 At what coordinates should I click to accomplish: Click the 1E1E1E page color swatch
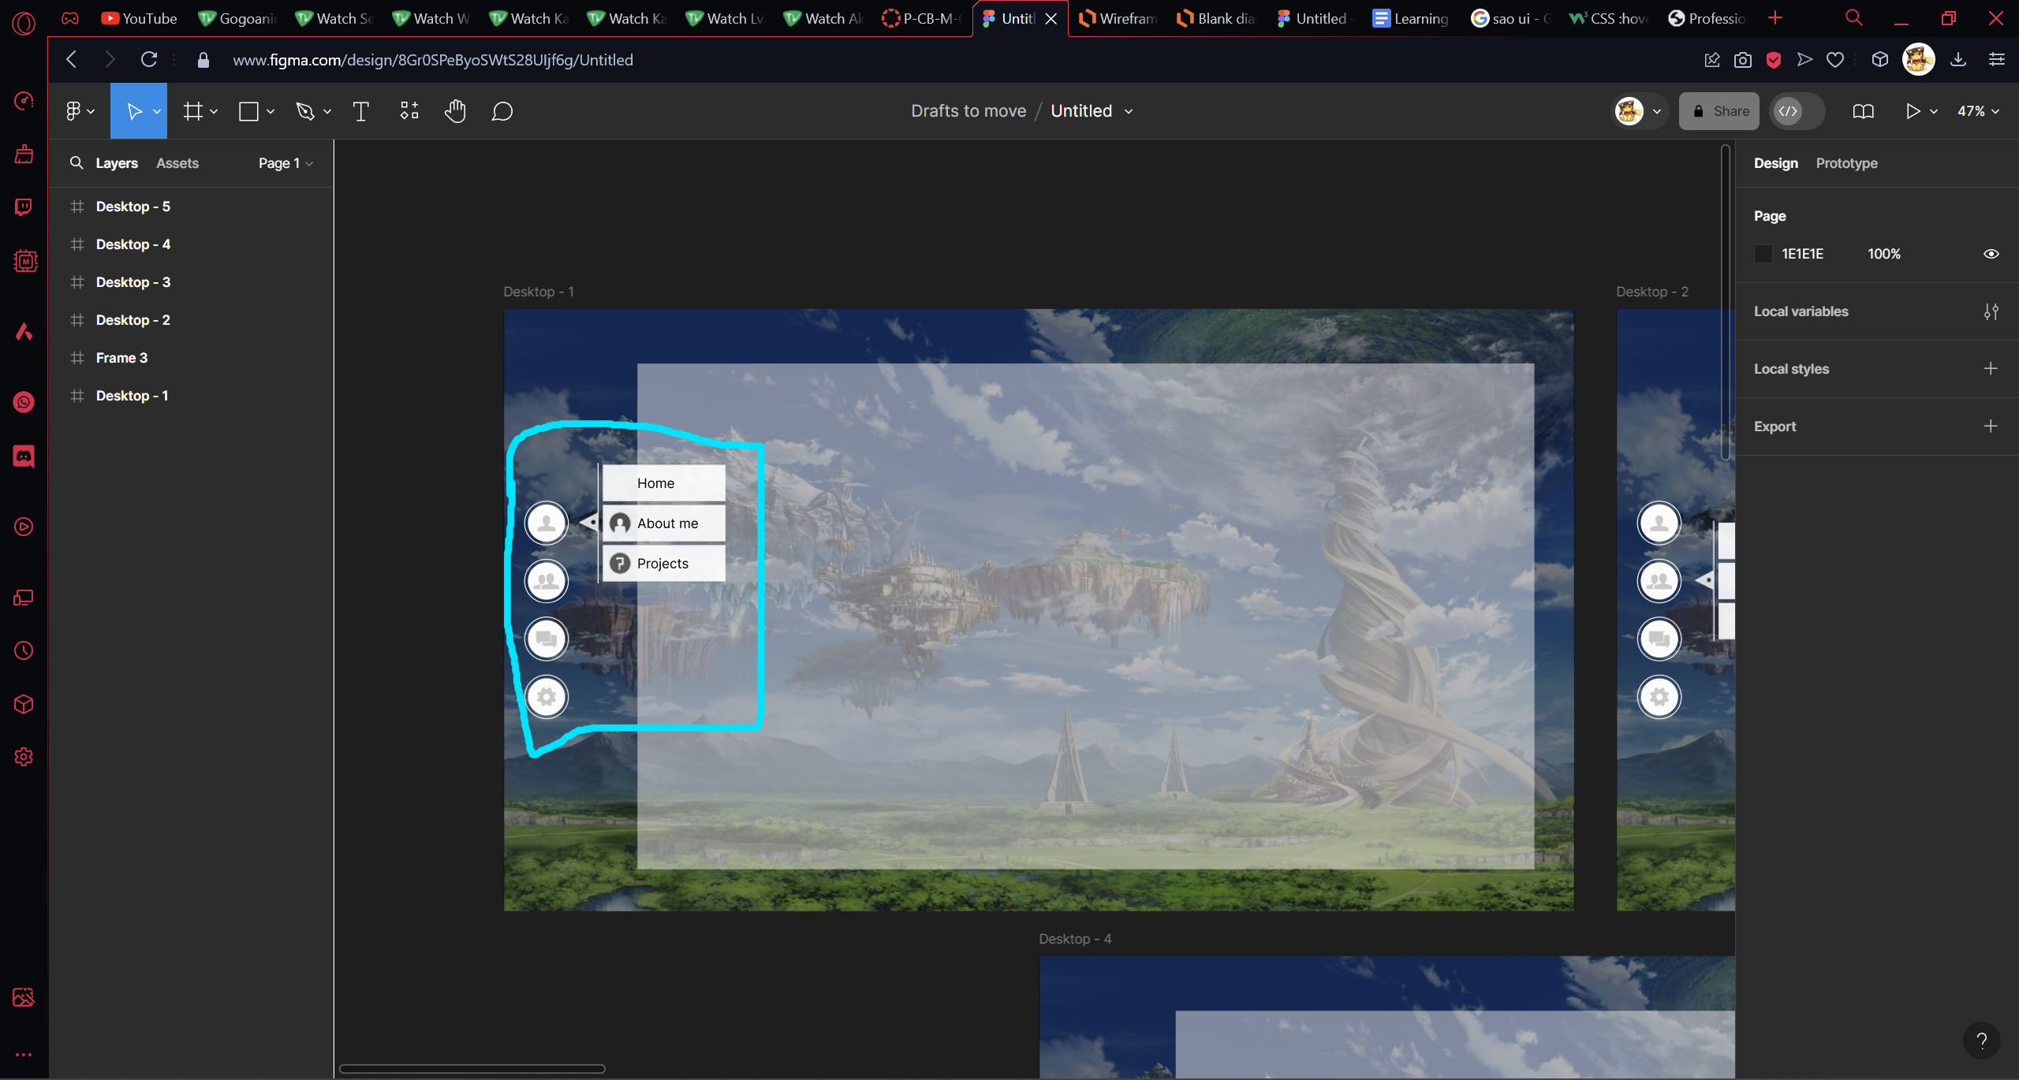tap(1763, 254)
